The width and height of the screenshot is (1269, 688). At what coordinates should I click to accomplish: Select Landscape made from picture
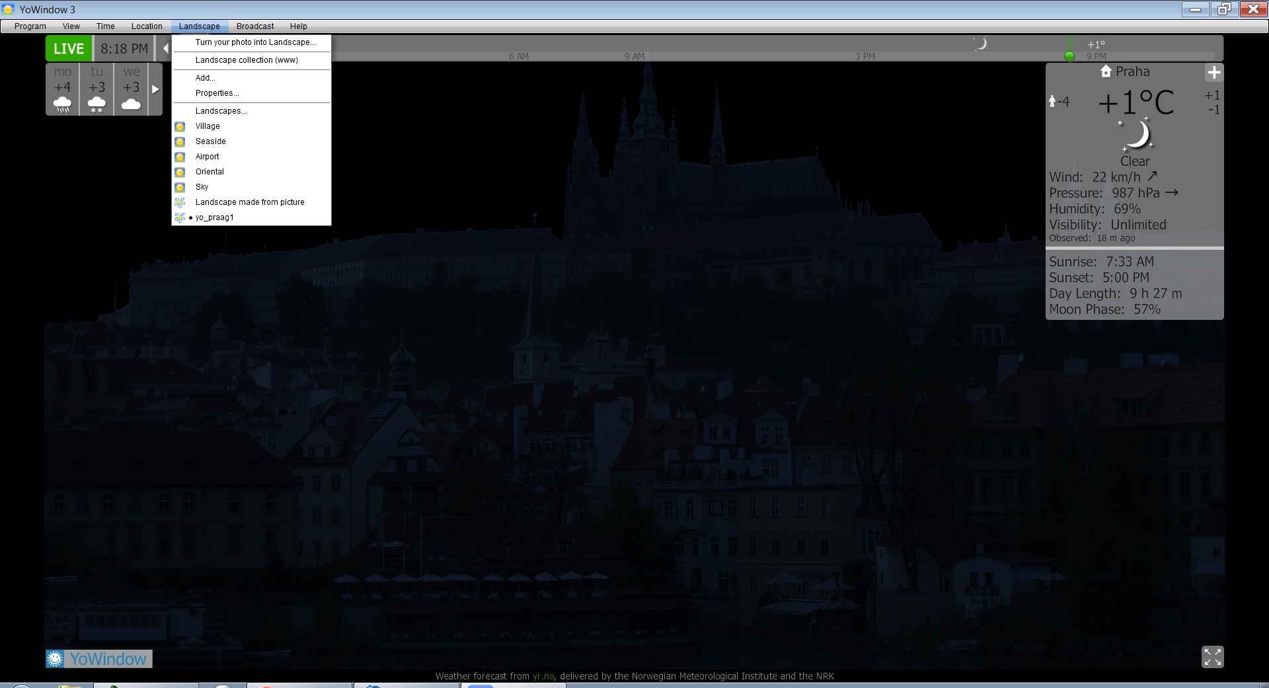[x=249, y=202]
